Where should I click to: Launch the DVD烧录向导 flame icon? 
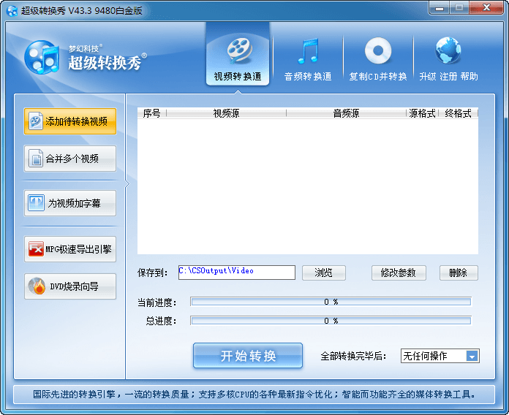pos(36,286)
